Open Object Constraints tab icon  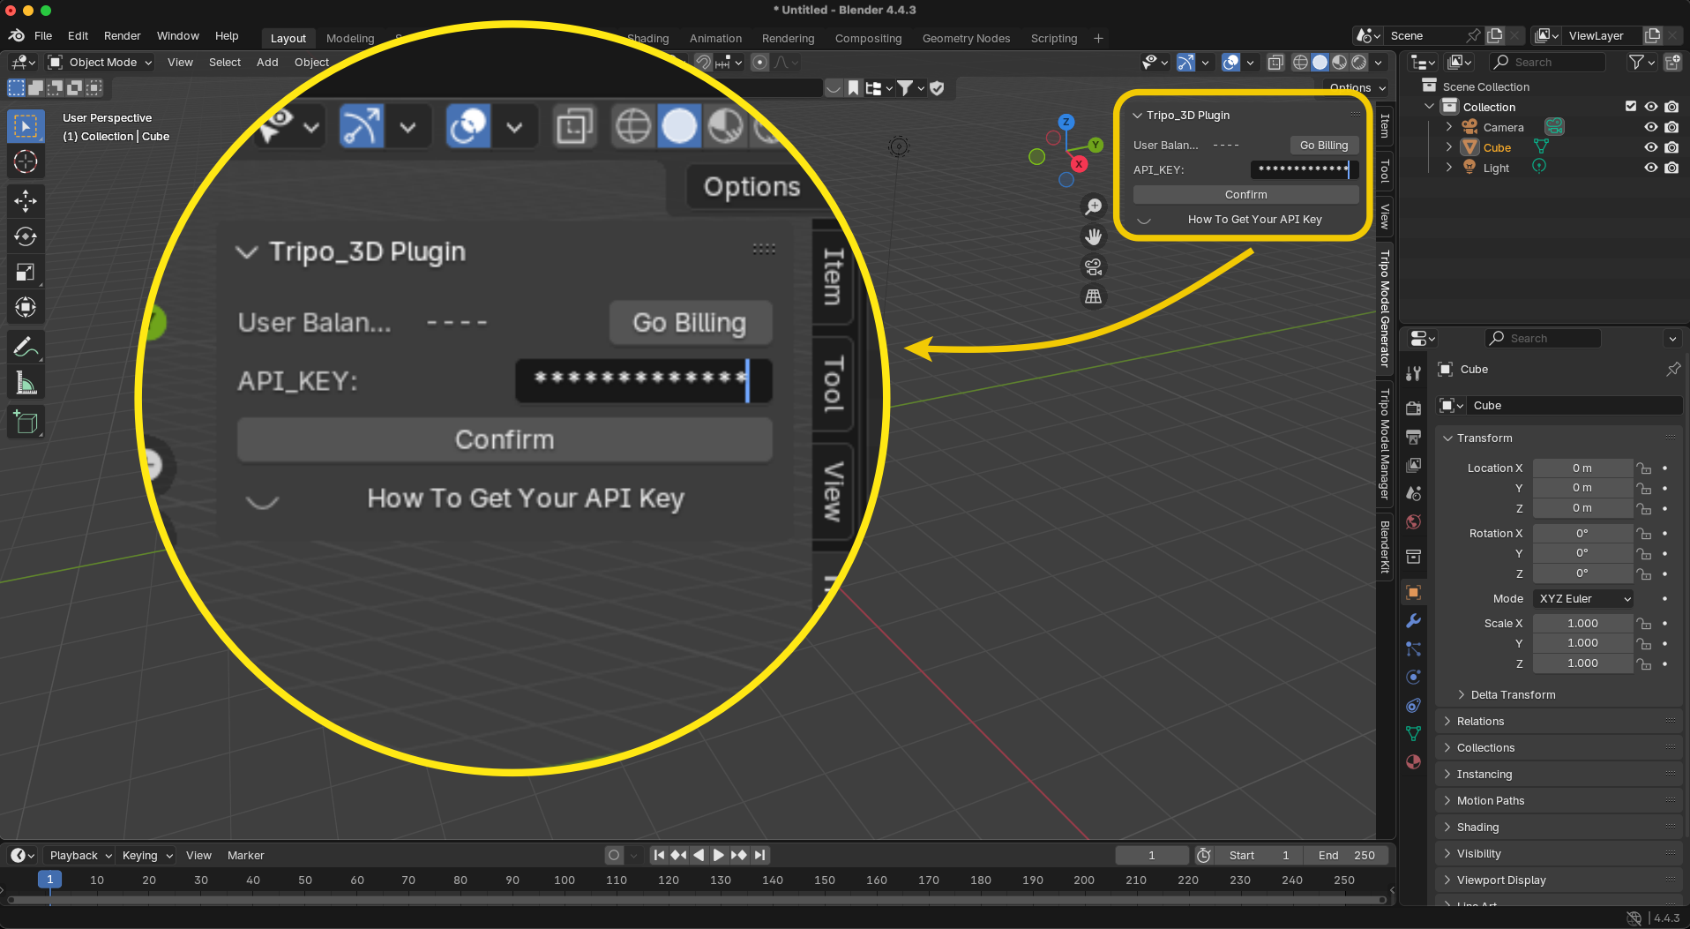[x=1414, y=705]
